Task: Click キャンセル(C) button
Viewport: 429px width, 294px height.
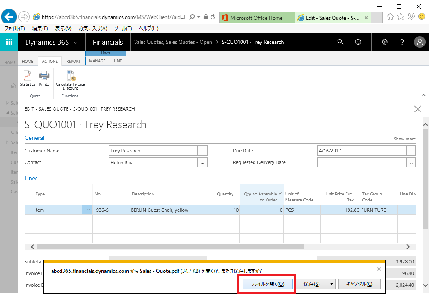Action: (x=359, y=284)
